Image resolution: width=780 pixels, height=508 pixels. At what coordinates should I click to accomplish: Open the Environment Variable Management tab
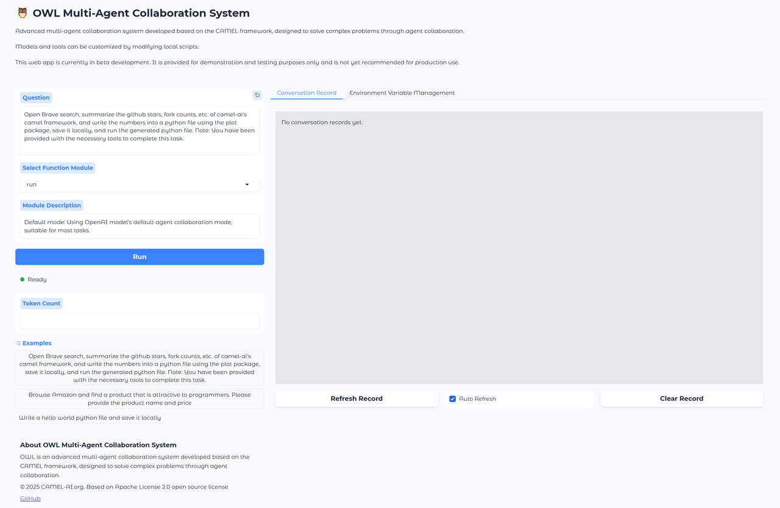tap(402, 93)
